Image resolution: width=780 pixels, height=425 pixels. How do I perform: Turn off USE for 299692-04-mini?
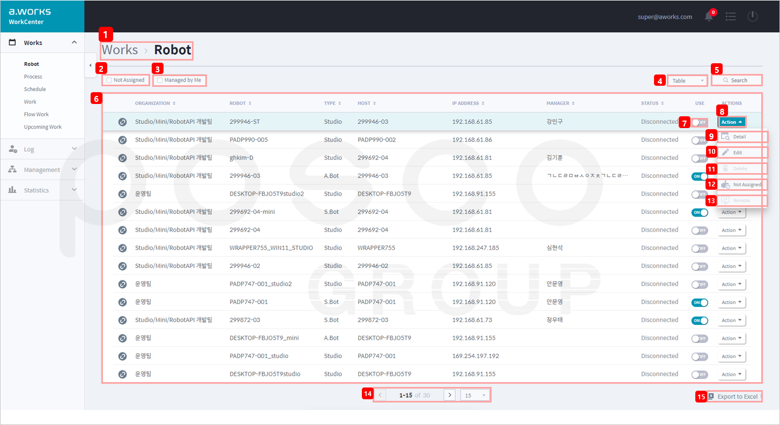(x=700, y=212)
